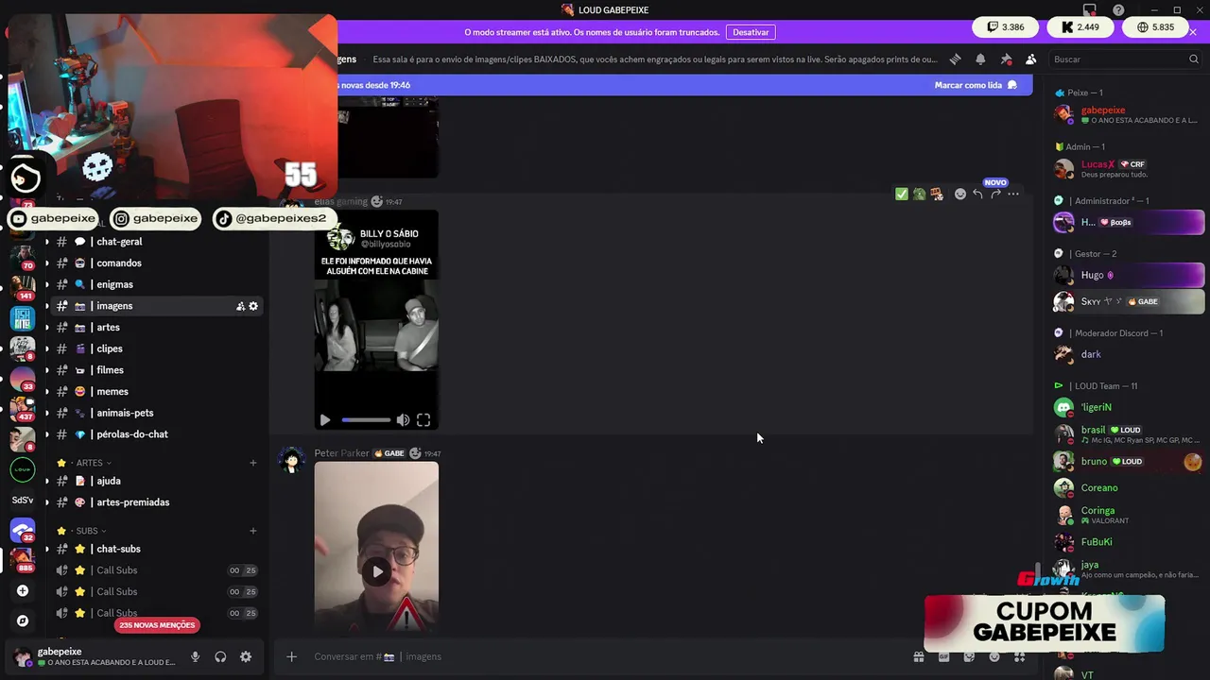Screen dimensions: 1210x680
Task: Expand arrow beside clipes channel
Action: tap(46, 348)
